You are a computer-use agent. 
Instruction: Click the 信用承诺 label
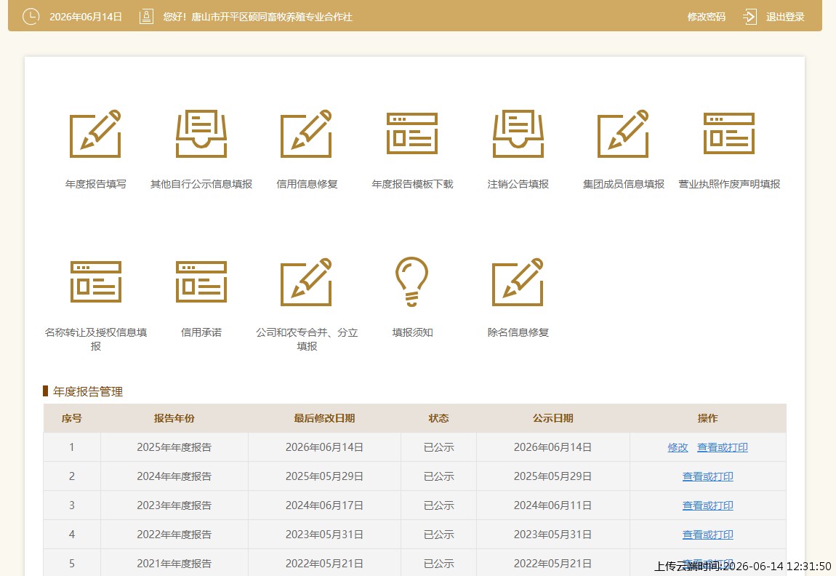point(201,332)
